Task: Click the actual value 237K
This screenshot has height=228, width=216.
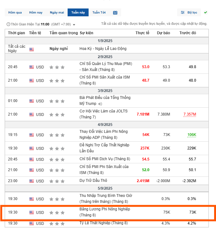Action: pos(145,148)
